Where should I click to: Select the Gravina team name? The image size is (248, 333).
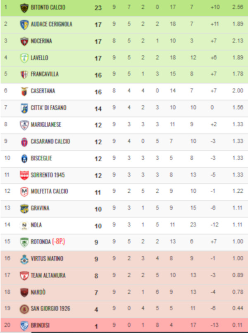pos(40,208)
